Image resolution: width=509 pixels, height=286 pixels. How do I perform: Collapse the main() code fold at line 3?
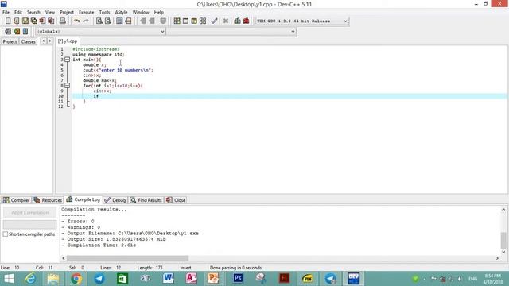[x=67, y=60]
